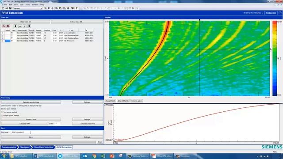Viewport: 283px width, 159px height.
Task: Click the spectral map color scale bar
Action: coord(275,58)
